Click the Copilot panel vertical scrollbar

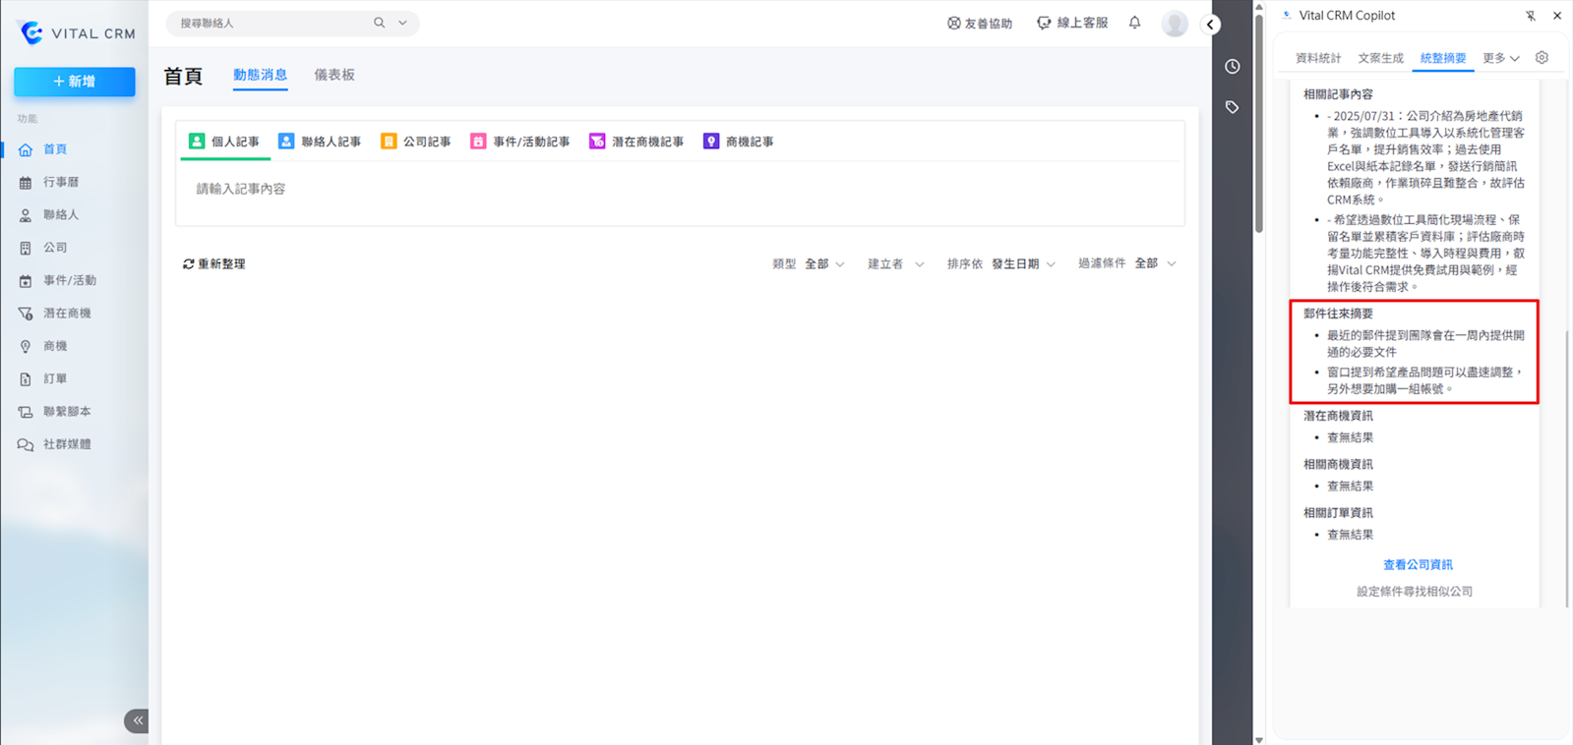[x=1566, y=467]
